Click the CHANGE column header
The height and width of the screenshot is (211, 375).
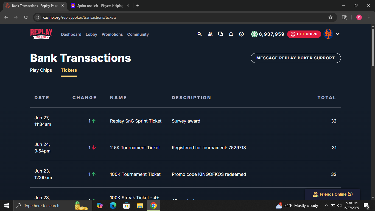coord(85,98)
